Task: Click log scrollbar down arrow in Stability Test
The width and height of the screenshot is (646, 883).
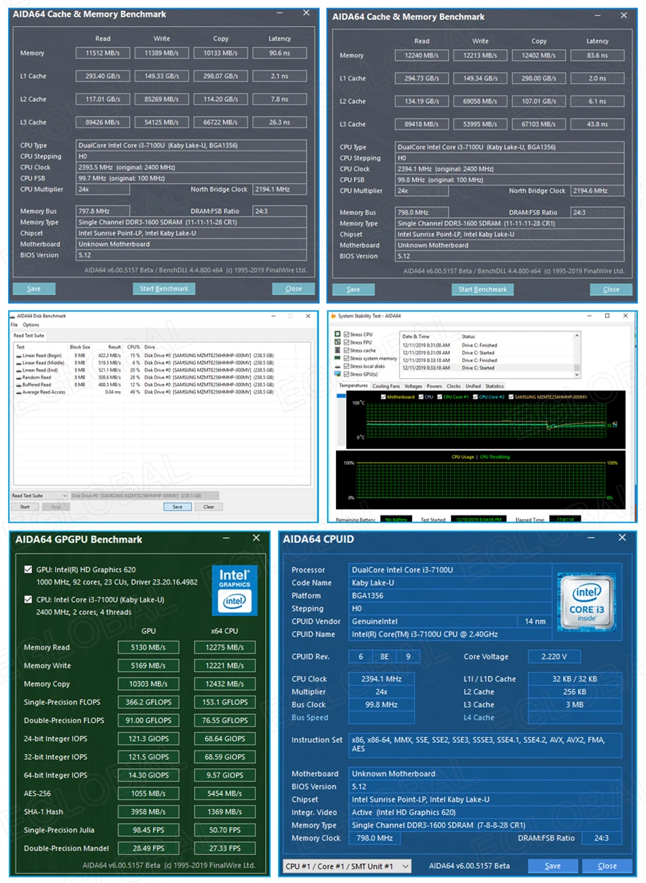Action: (577, 375)
